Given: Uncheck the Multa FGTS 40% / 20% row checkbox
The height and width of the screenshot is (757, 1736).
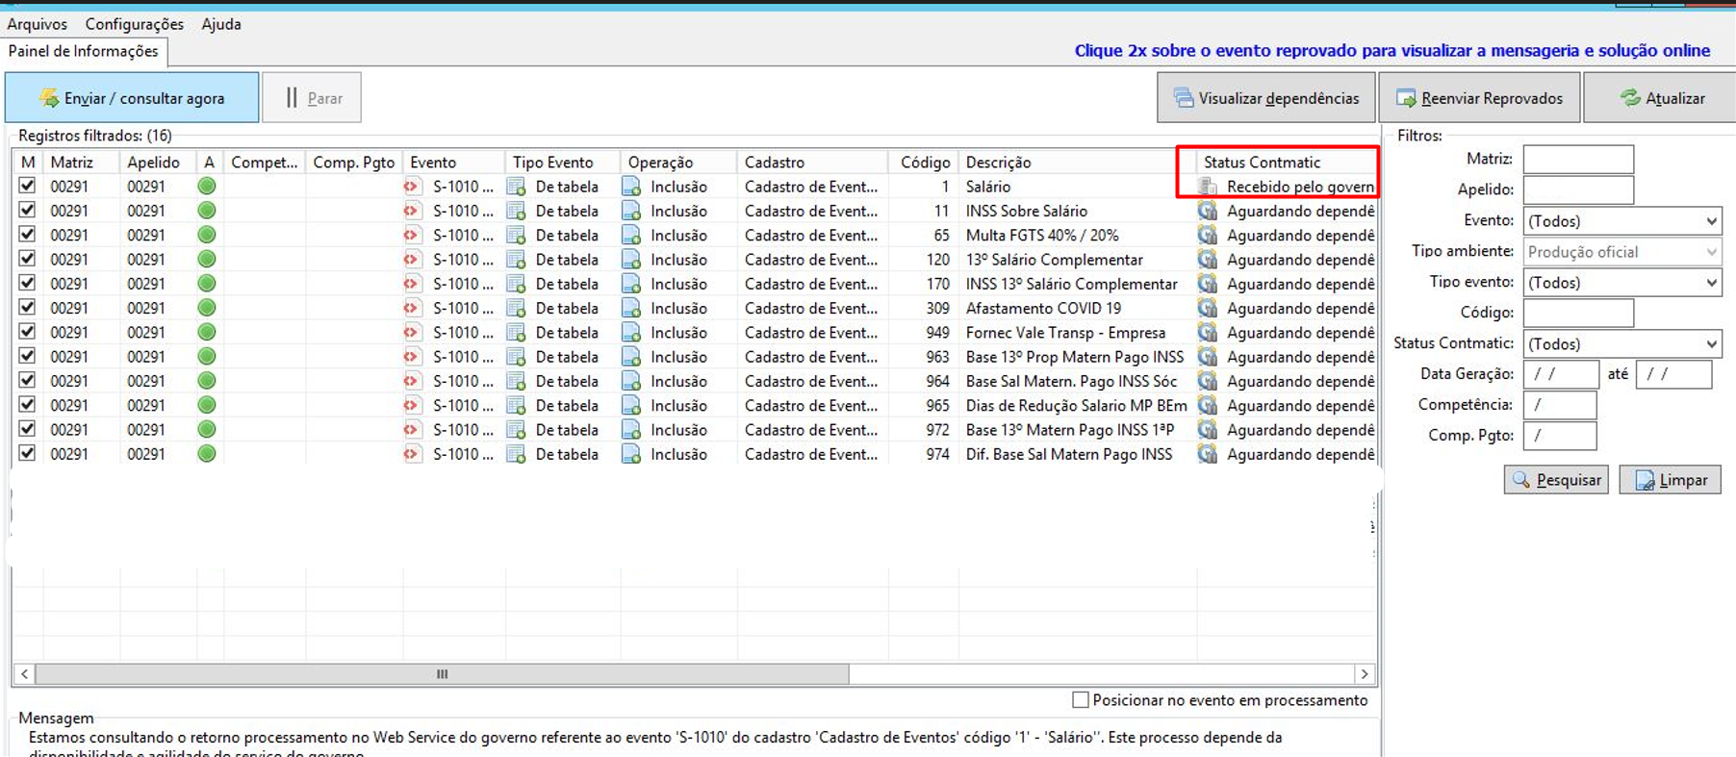Looking at the screenshot, I should [27, 234].
